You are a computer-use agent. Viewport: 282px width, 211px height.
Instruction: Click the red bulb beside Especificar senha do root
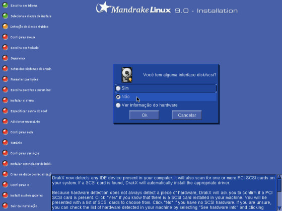click(5, 111)
